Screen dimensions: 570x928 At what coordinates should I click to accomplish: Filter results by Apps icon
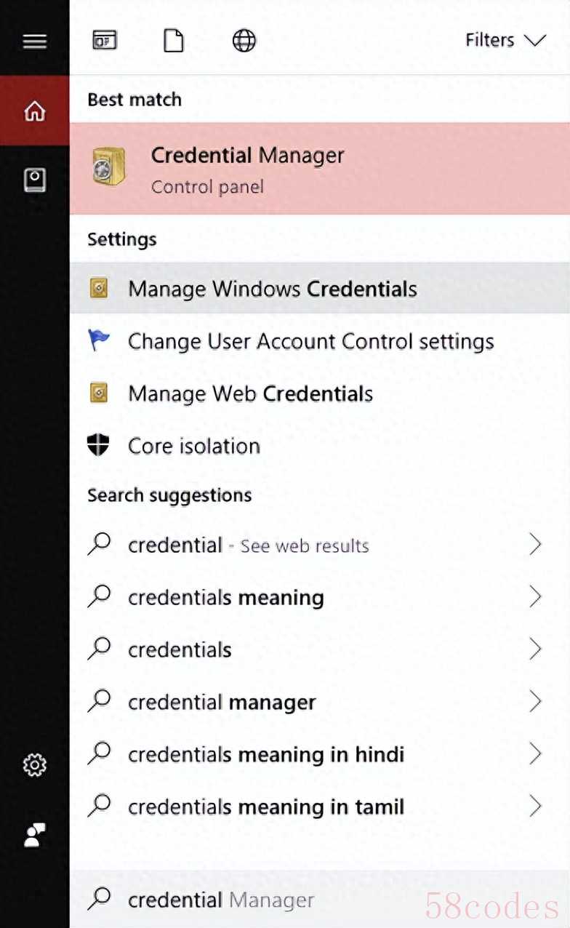[x=105, y=41]
